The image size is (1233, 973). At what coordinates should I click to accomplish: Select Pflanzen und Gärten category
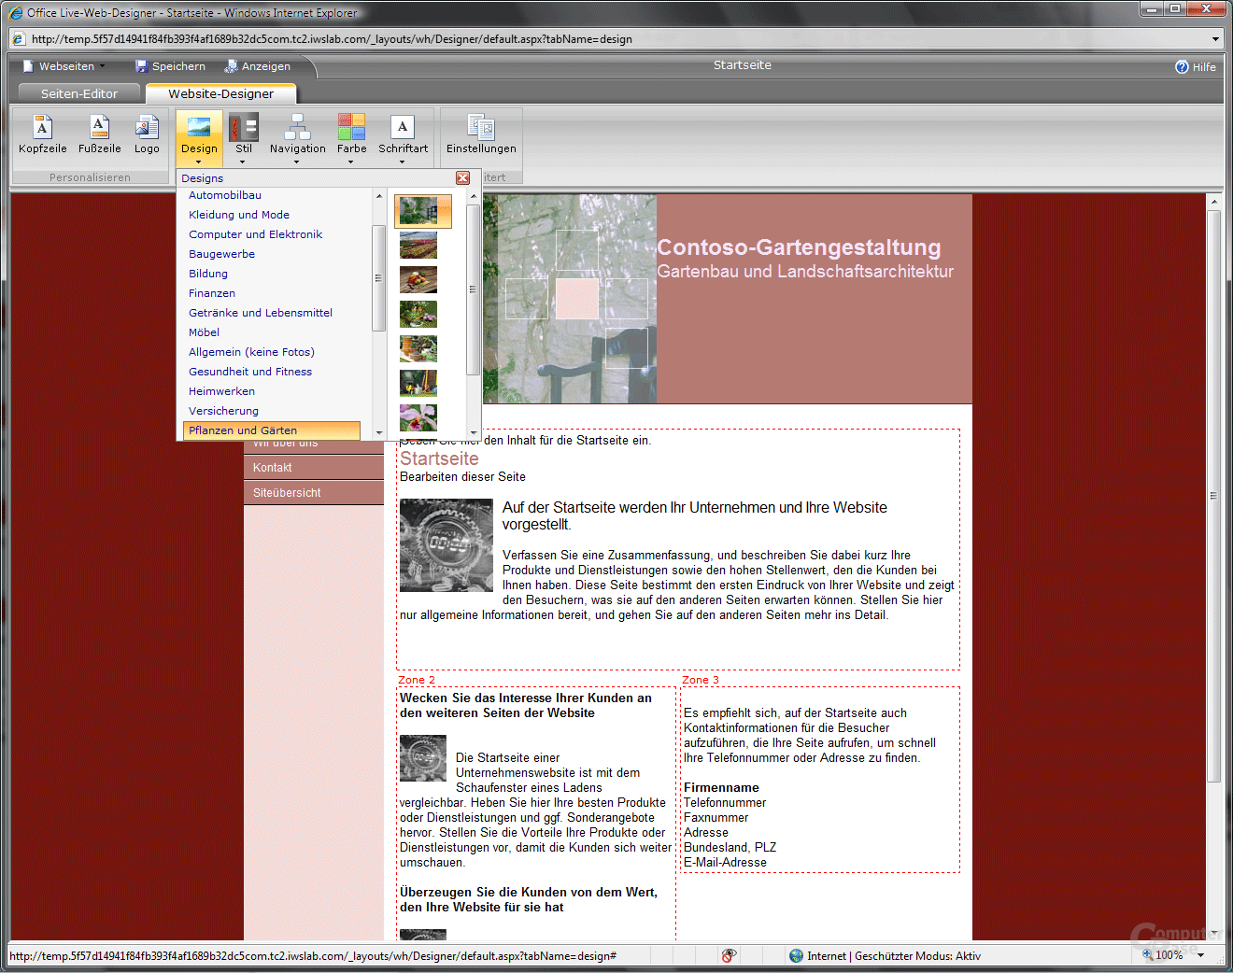pyautogui.click(x=272, y=430)
